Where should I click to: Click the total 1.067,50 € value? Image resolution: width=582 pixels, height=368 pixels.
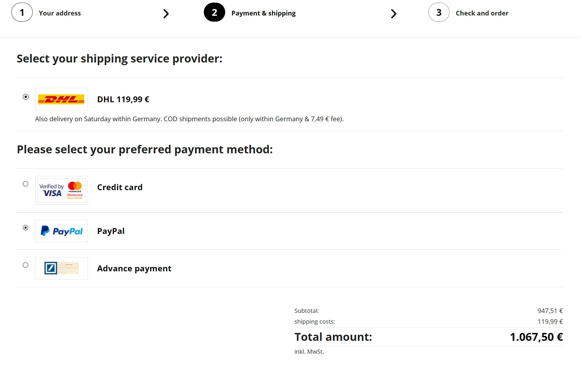click(536, 337)
